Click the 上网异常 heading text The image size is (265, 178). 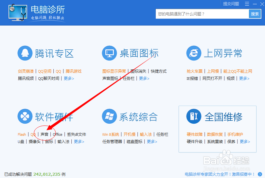pyautogui.click(x=223, y=53)
